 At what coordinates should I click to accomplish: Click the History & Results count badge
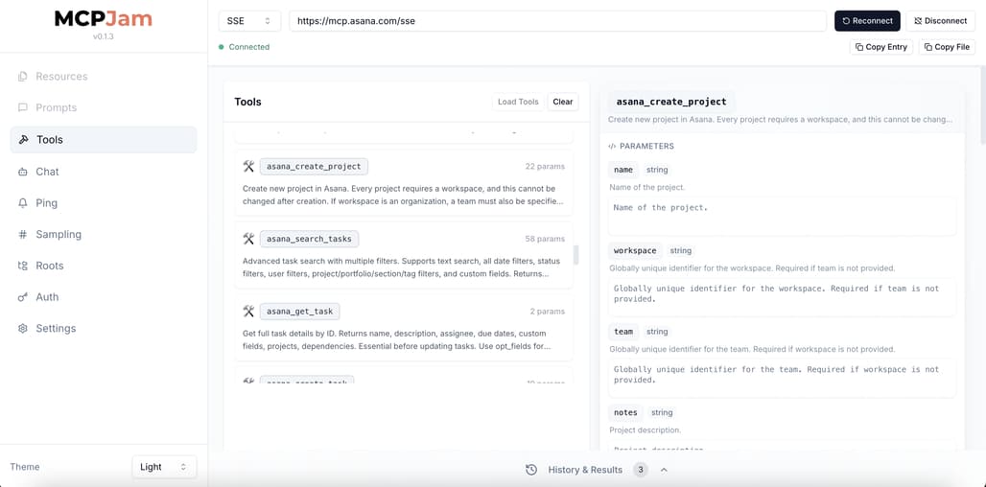pyautogui.click(x=641, y=470)
